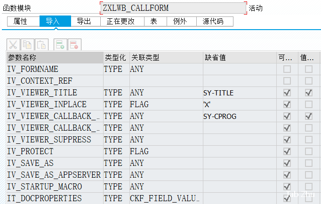Toggle pass-by-value checkbox for IV_FORMNAME
This screenshot has height=204, width=321.
(309, 69)
